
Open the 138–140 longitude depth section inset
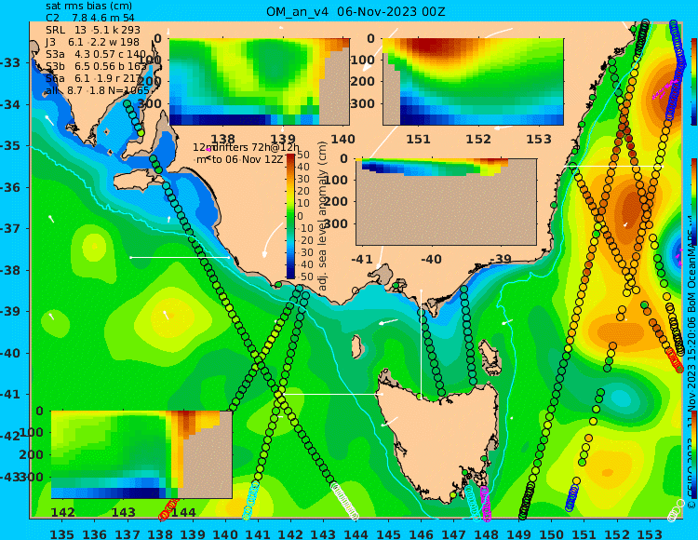coord(260,82)
